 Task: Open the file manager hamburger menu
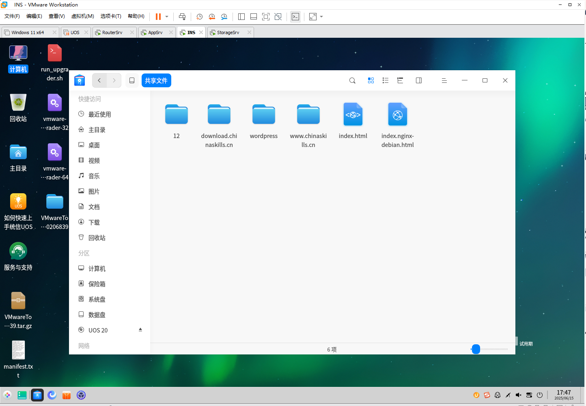[x=444, y=80]
